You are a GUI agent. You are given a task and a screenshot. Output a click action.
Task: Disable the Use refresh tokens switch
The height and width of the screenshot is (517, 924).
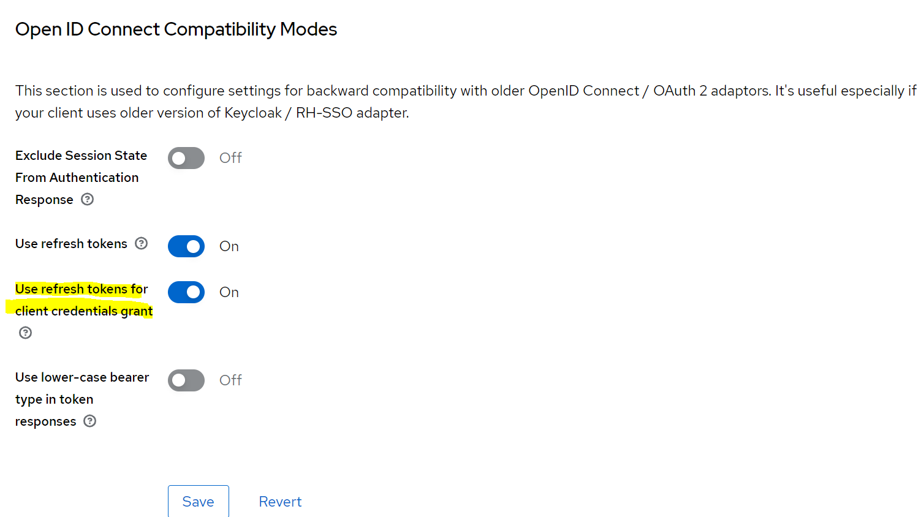click(x=186, y=246)
